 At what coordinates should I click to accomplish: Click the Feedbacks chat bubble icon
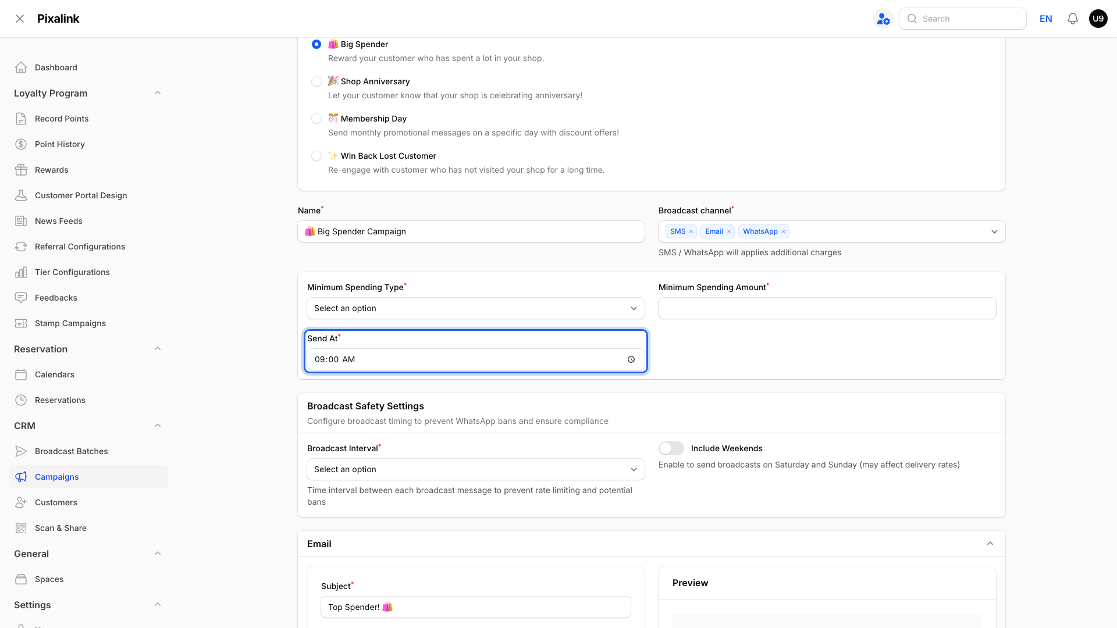(x=21, y=298)
